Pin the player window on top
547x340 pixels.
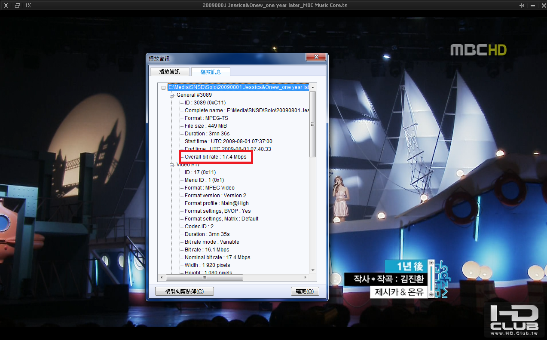(x=522, y=6)
